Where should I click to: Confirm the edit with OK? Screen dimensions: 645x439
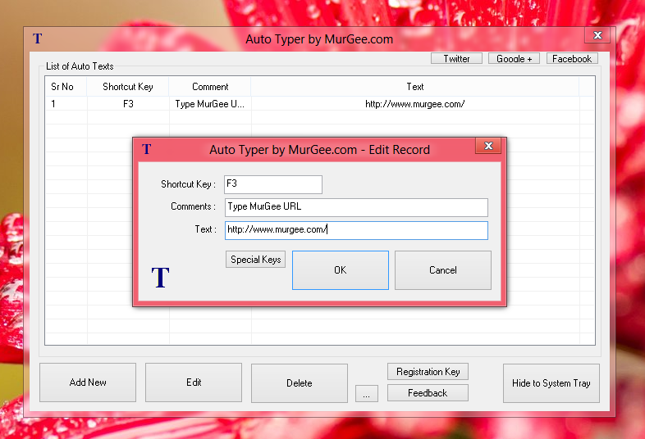click(x=341, y=270)
